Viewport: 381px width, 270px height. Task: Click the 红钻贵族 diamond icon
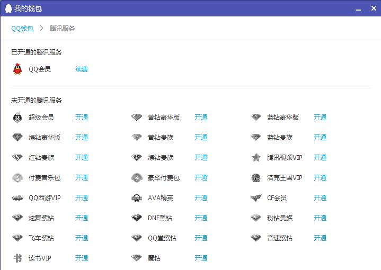pos(17,158)
